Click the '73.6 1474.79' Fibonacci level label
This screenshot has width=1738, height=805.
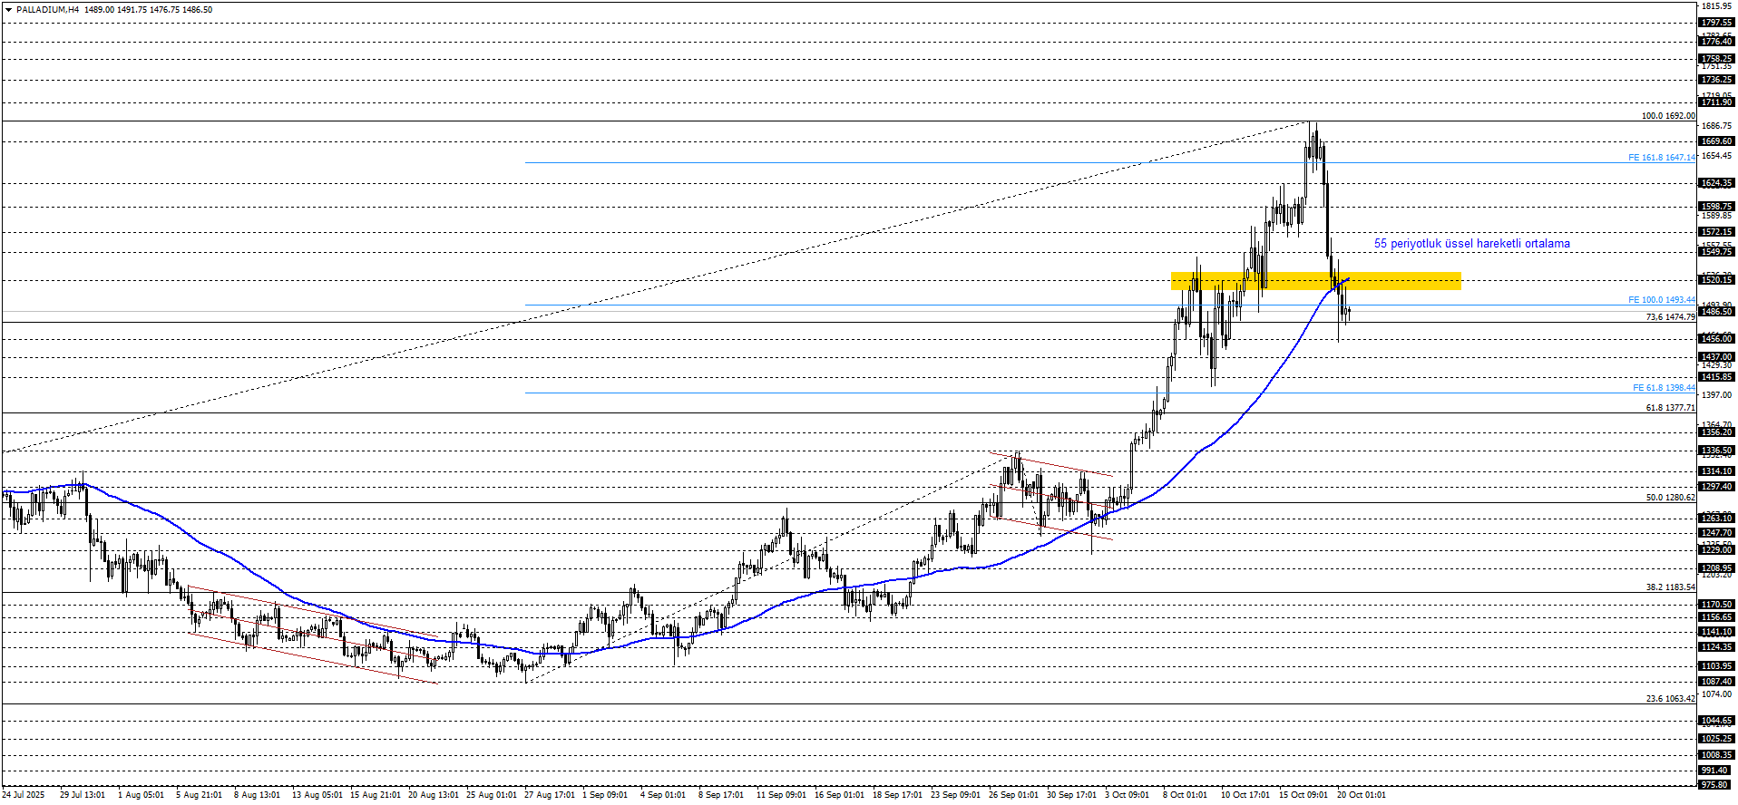point(1670,317)
